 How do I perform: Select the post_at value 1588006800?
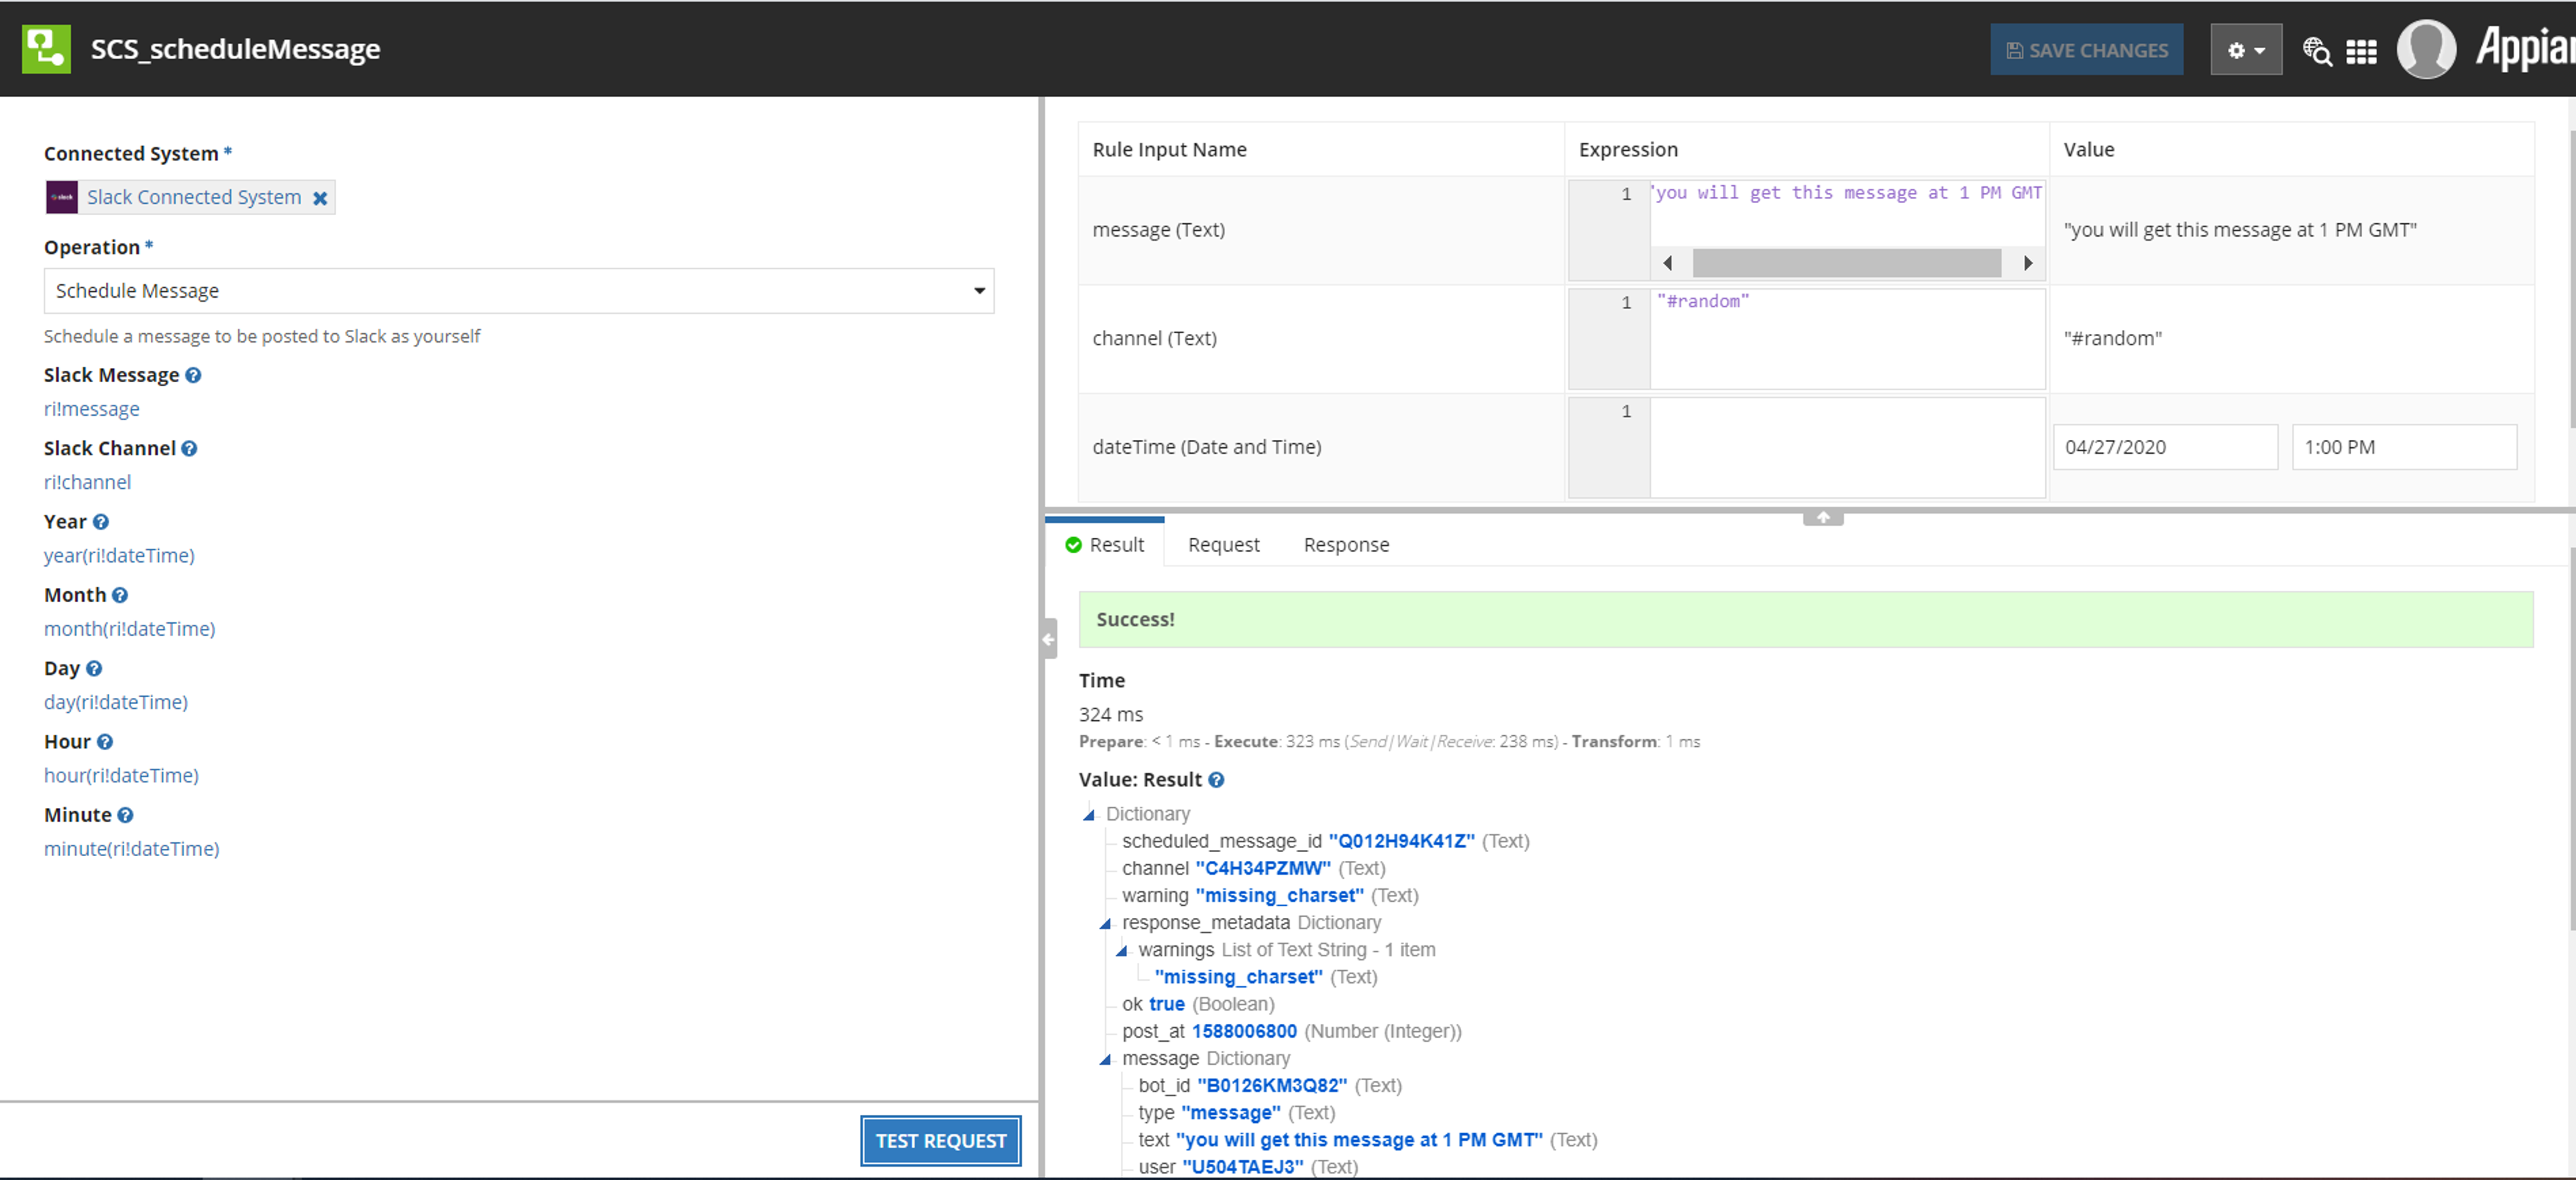tap(1244, 1031)
